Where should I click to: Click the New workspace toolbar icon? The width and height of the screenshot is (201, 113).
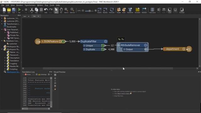coord(4,10)
